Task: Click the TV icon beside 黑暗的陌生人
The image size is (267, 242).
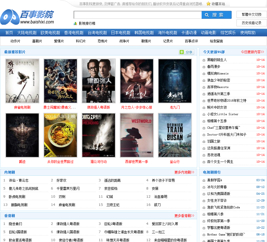Action: click(x=204, y=60)
